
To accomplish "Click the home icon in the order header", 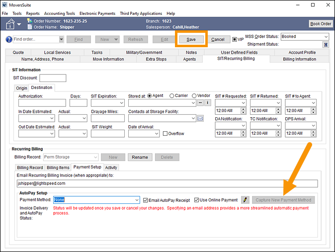I will click(10, 24).
